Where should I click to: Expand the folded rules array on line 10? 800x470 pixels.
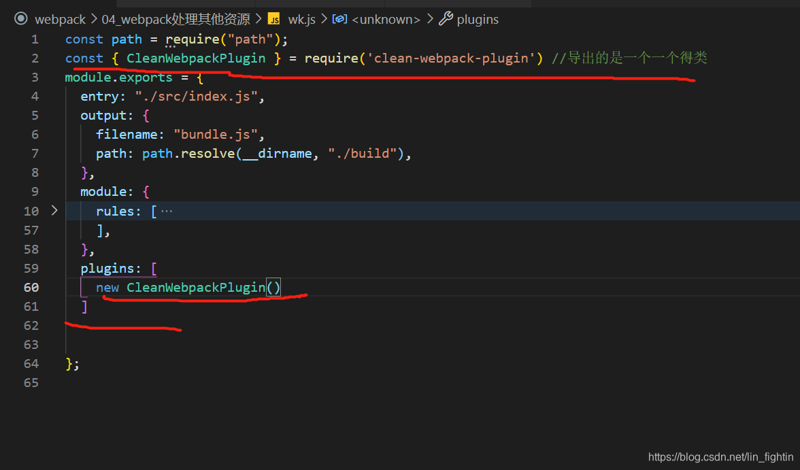point(54,211)
